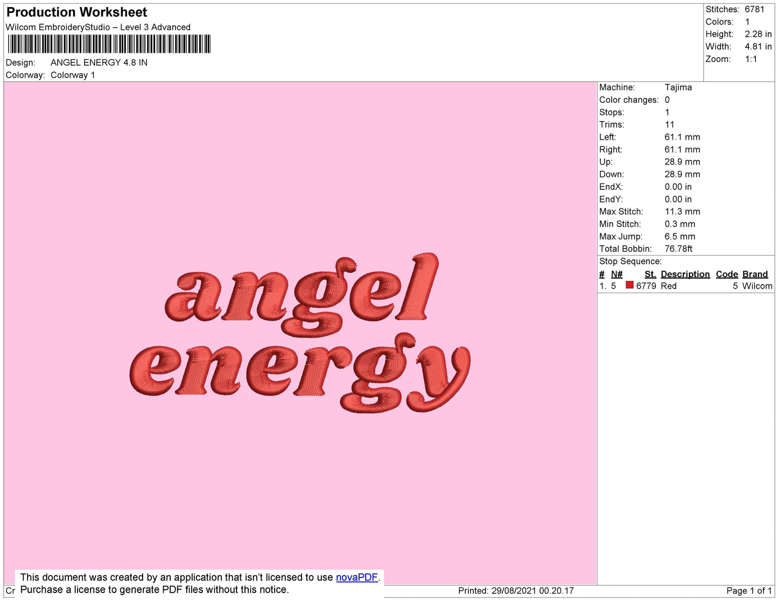Viewport: 778px width, 601px height.
Task: Click the Colors value 1
Action: 747,22
